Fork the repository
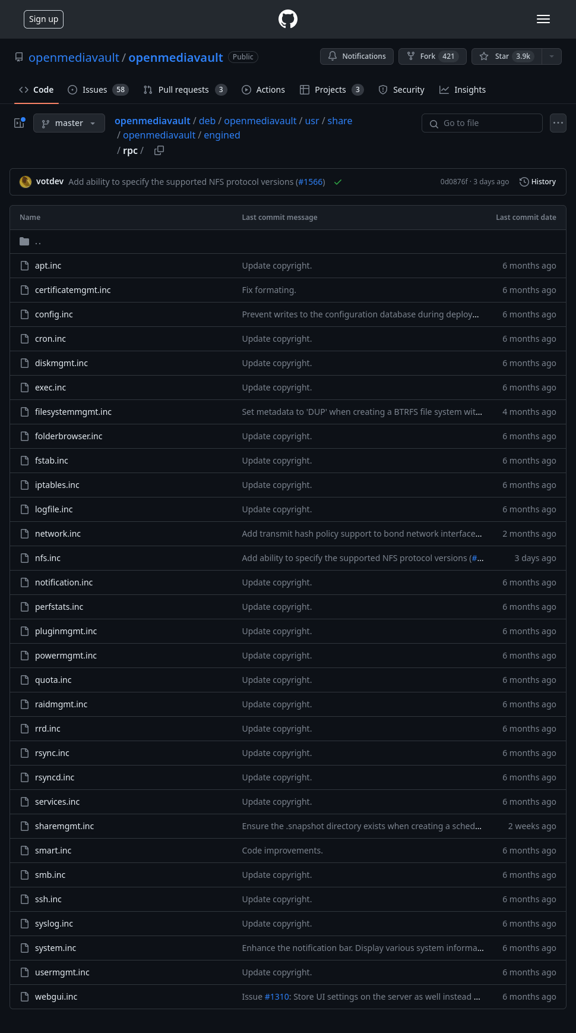 click(x=432, y=56)
